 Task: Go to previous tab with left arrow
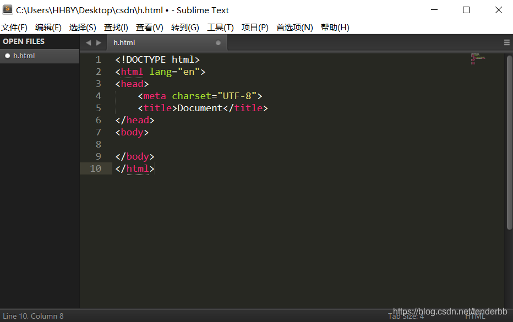[x=88, y=43]
